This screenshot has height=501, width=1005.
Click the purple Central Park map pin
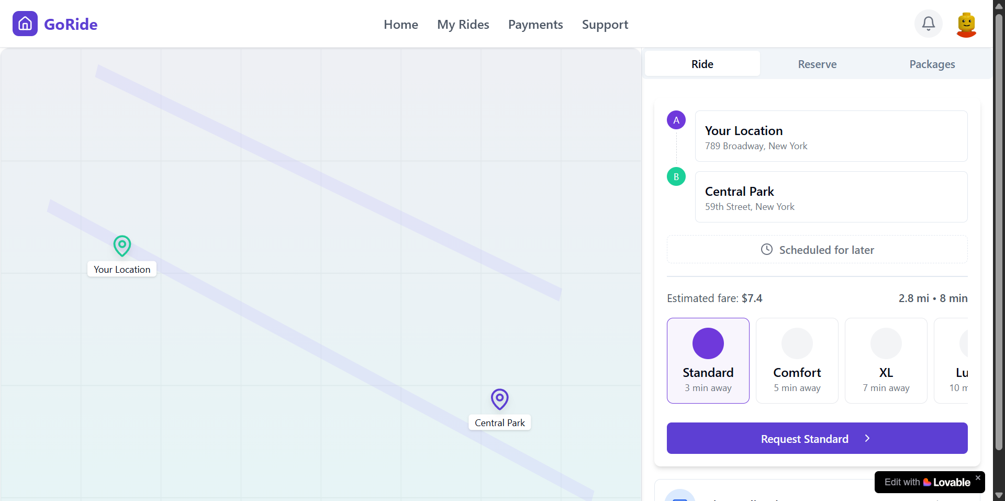point(499,399)
